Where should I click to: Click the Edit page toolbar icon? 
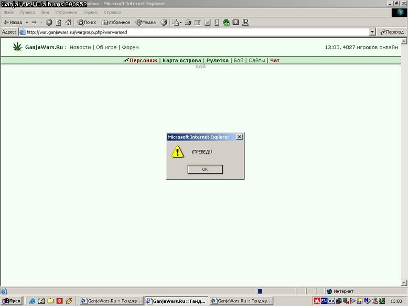198,23
